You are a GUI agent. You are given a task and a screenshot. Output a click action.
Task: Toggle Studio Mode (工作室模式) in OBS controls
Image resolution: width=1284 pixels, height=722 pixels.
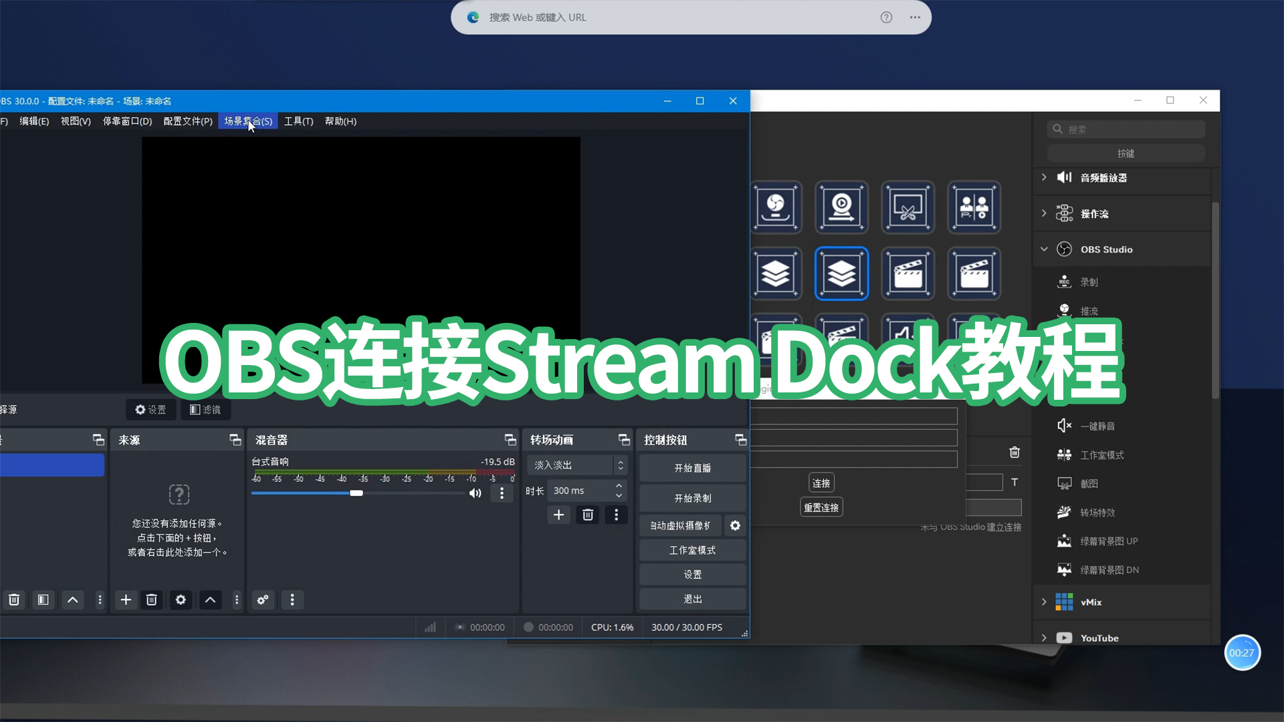pos(693,550)
